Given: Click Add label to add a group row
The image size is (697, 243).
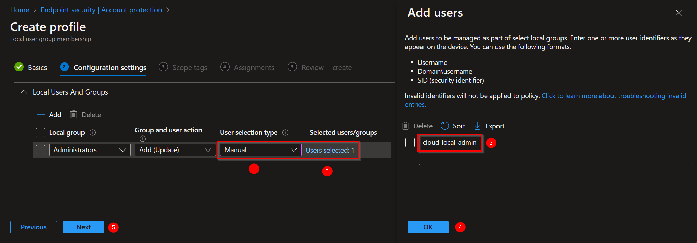Looking at the screenshot, I should point(55,115).
